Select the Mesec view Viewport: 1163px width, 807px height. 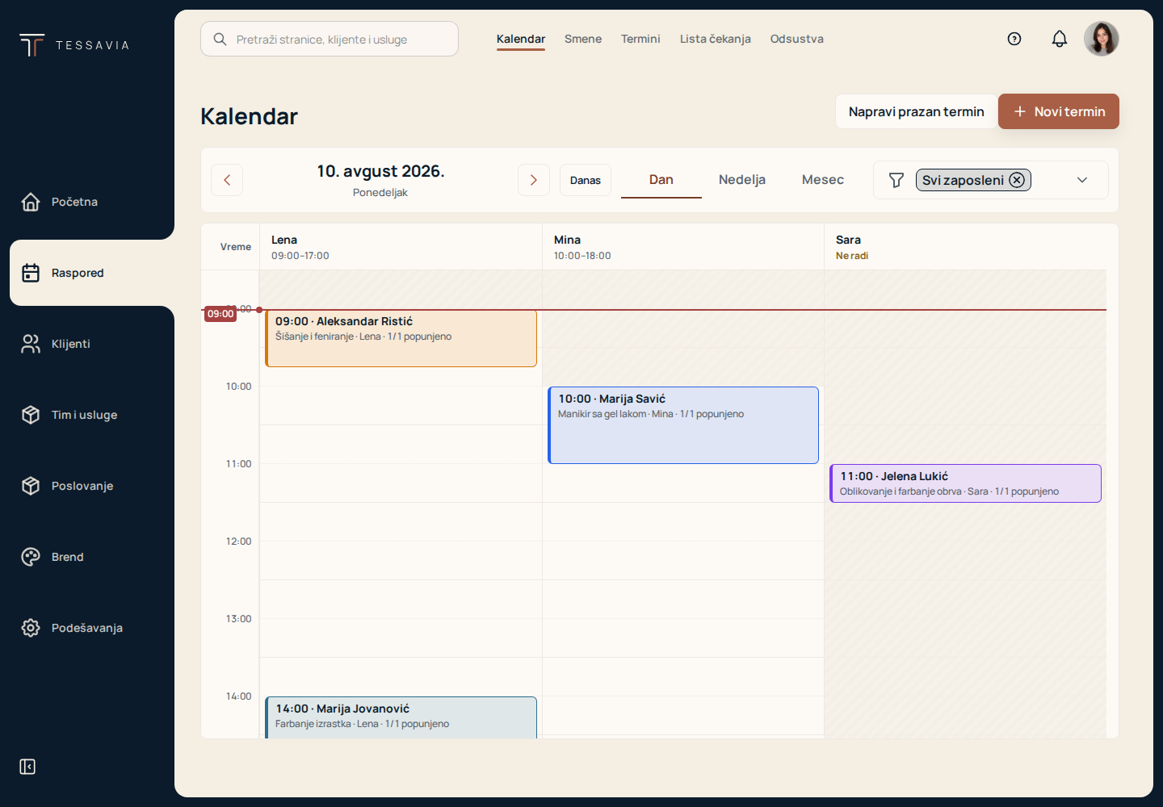pyautogui.click(x=823, y=180)
